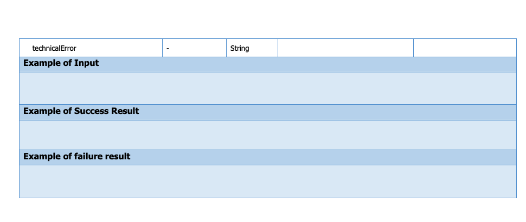Viewport: 526px width, 222px height.
Task: Click the word "Input" in the first heading
Action: click(x=86, y=64)
